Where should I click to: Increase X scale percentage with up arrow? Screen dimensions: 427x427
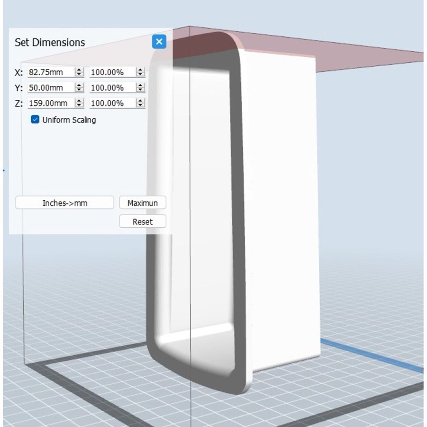(140, 70)
